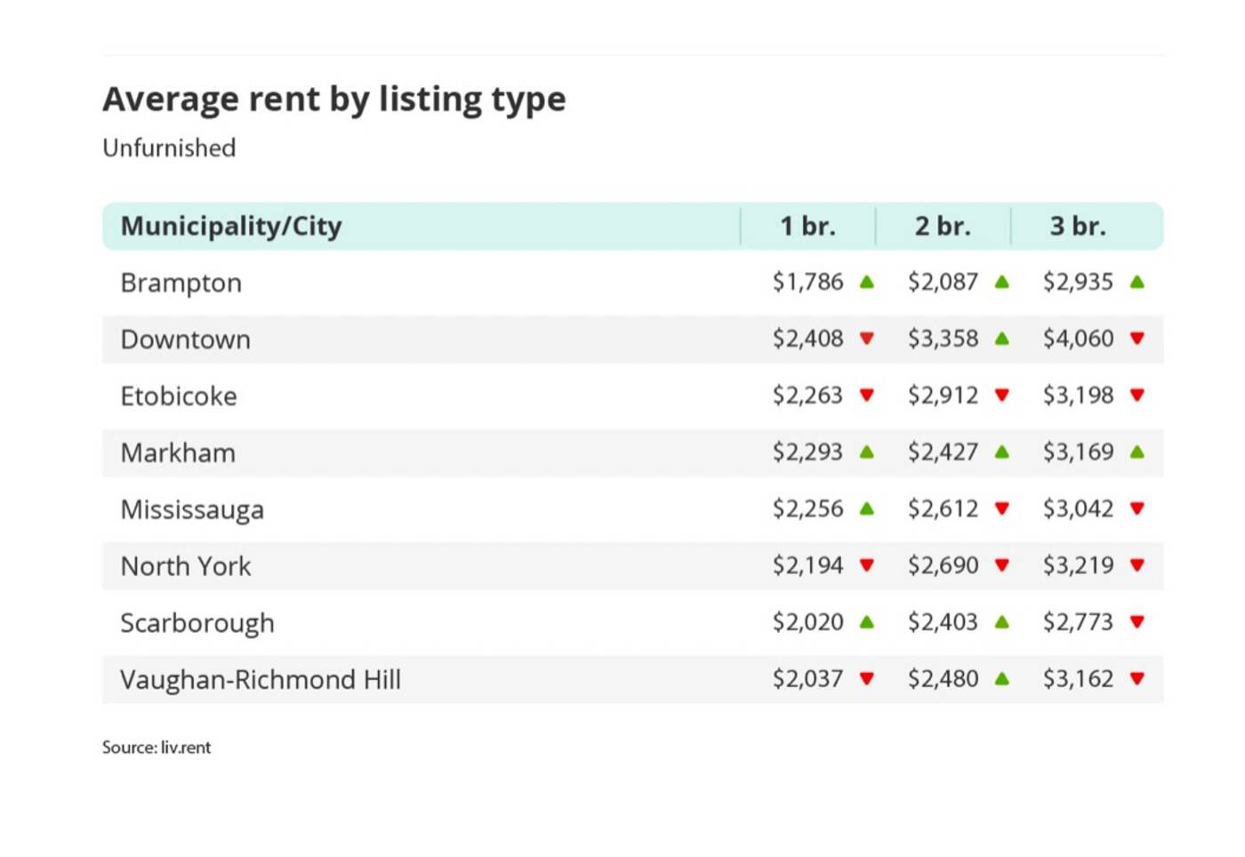Click red down arrow beside Downtown $2,408
1245x857 pixels.
867,339
